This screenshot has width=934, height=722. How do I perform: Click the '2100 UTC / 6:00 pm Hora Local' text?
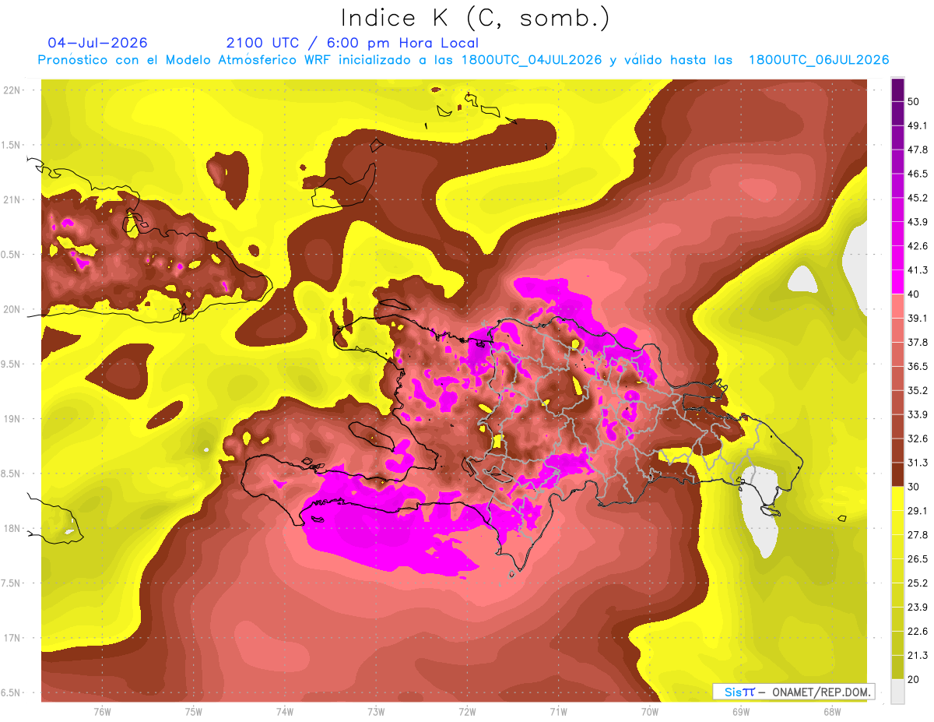(353, 43)
